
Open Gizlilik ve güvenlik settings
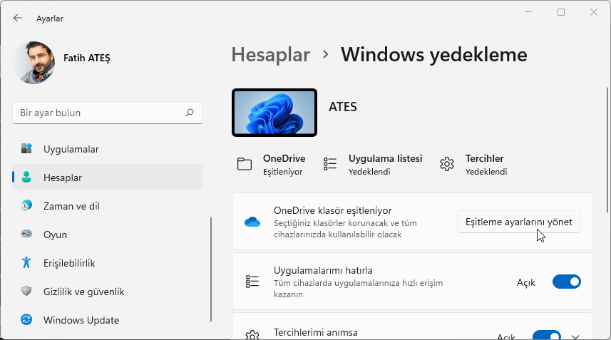(108, 292)
